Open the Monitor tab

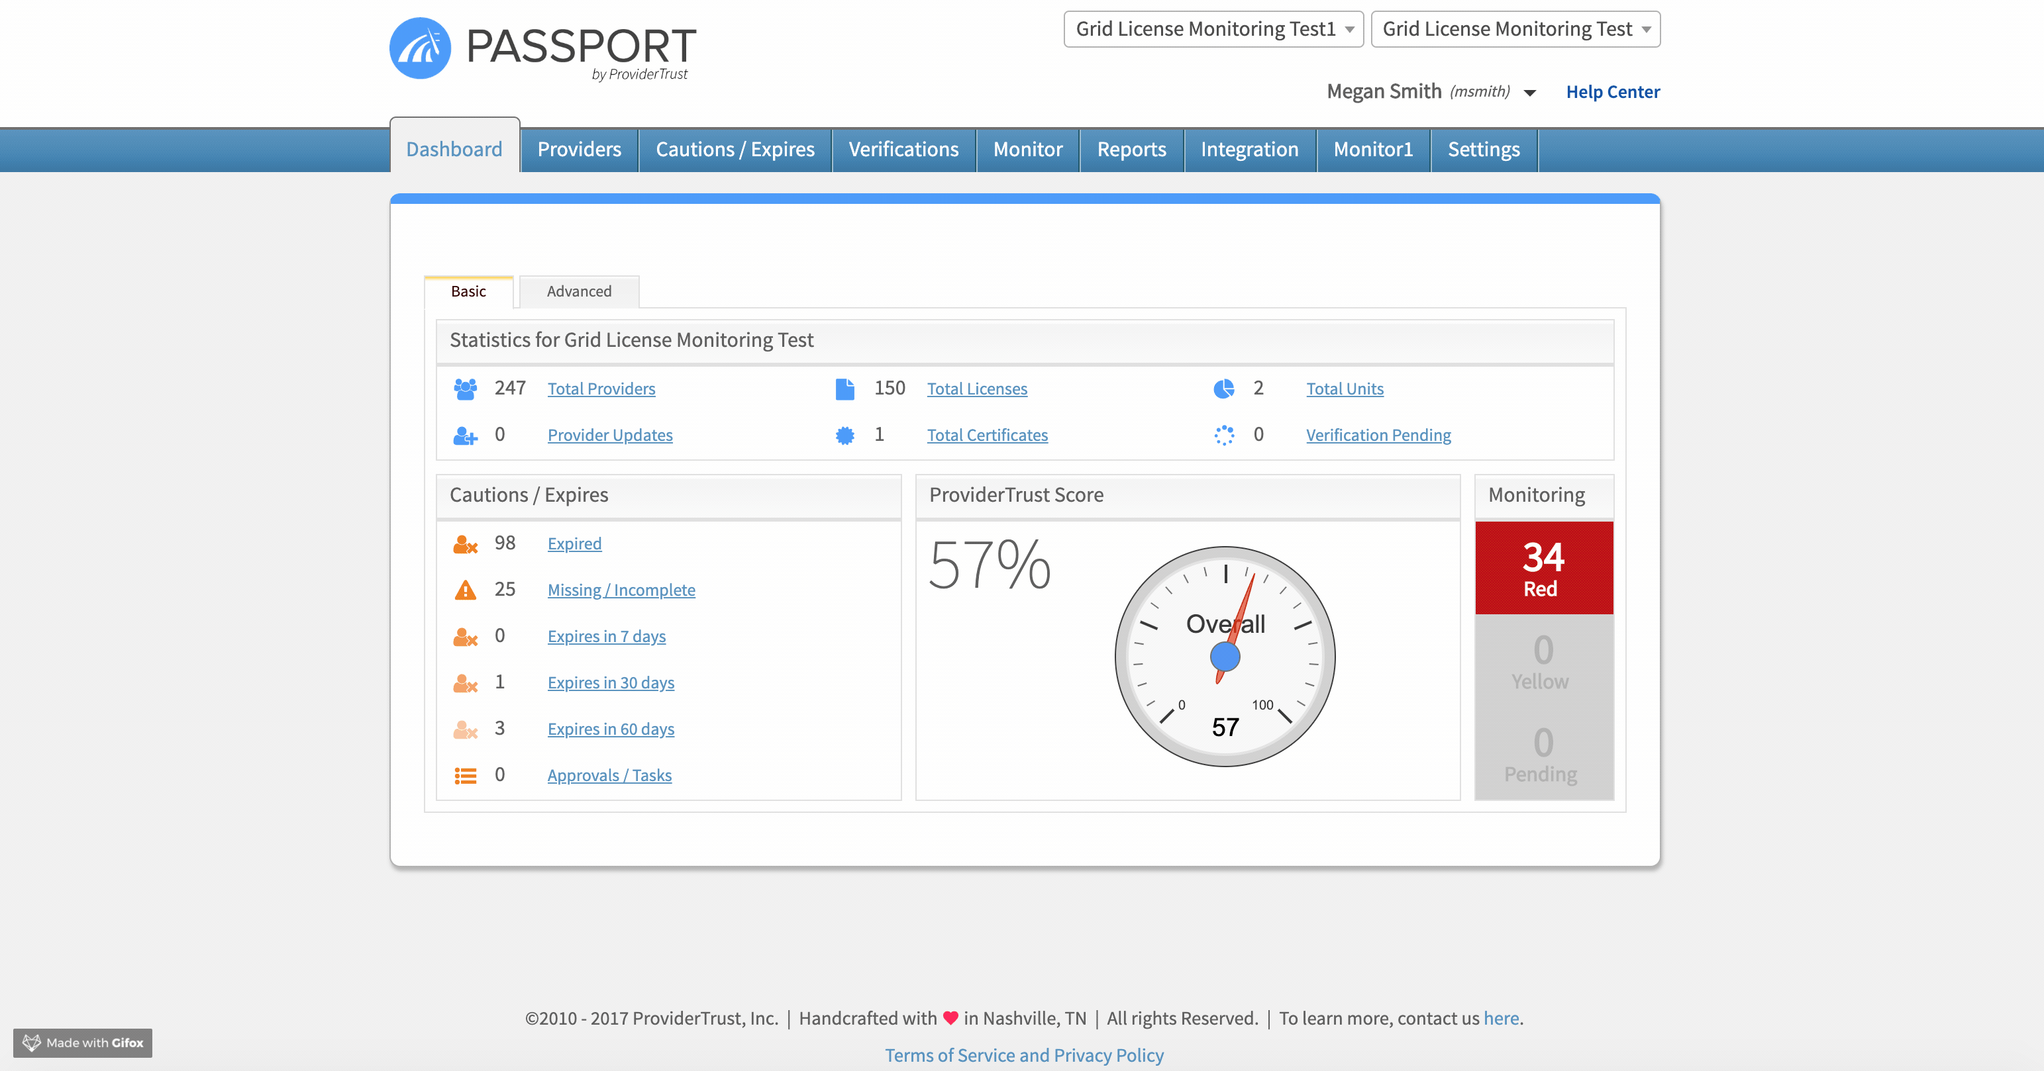pos(1027,149)
